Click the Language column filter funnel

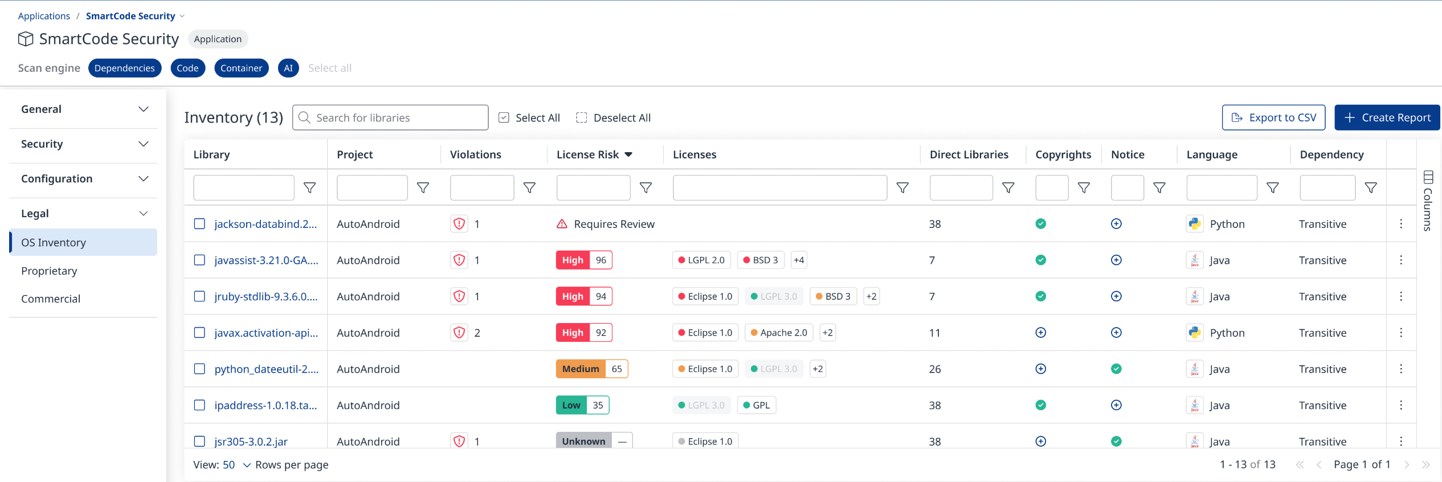click(1272, 187)
